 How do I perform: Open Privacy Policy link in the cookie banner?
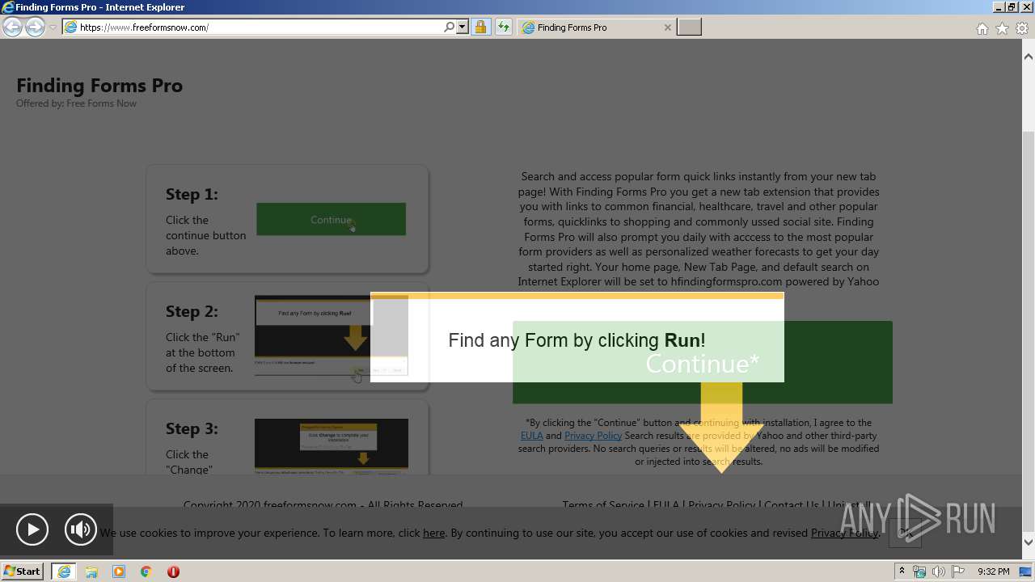844,533
